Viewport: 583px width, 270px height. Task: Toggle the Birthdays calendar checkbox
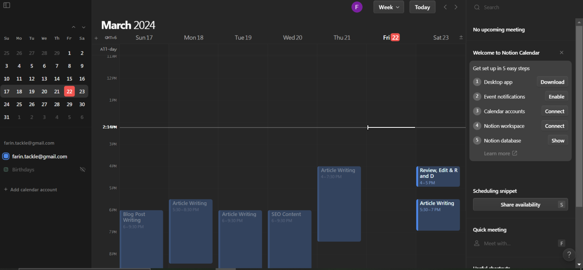point(6,170)
